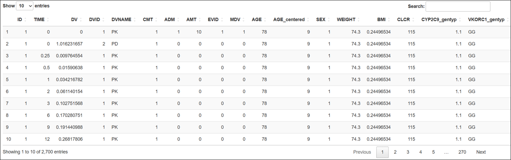This screenshot has height=160, width=511.
Task: Go to page 2 of the table
Action: click(x=395, y=152)
